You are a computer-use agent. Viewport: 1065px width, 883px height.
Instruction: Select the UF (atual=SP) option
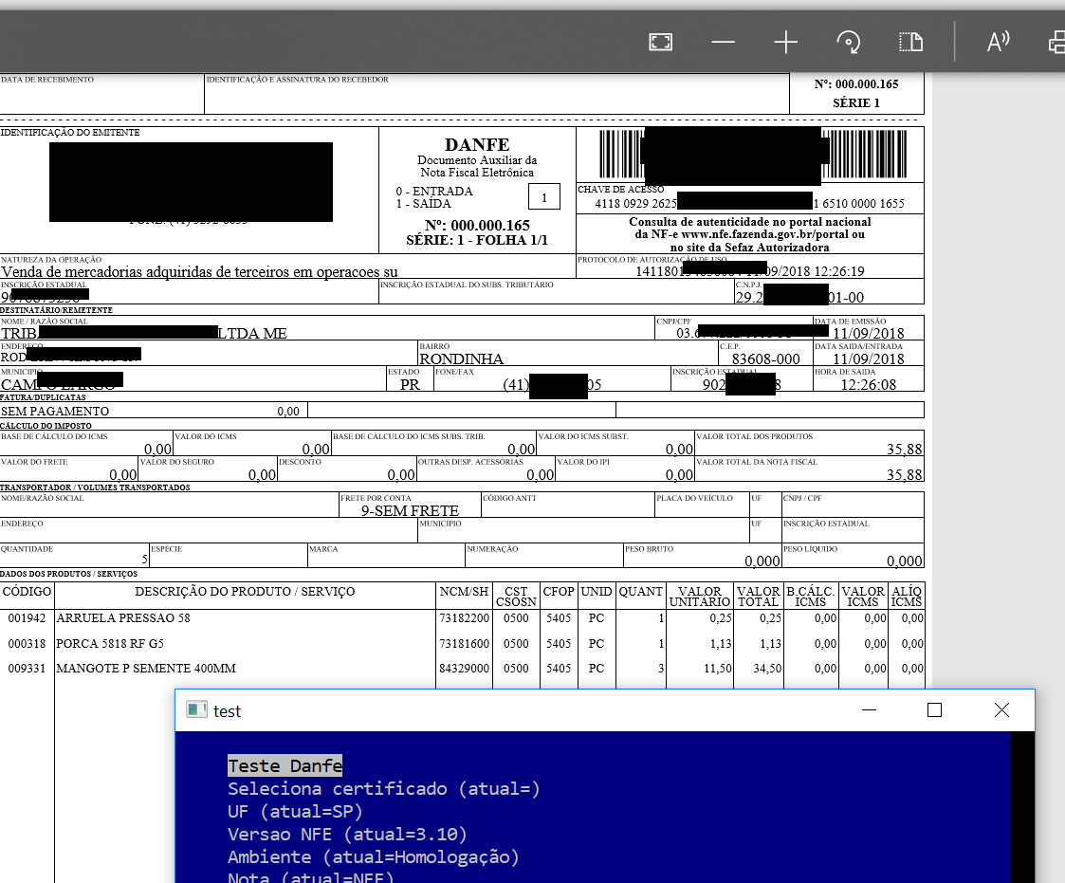tap(295, 811)
